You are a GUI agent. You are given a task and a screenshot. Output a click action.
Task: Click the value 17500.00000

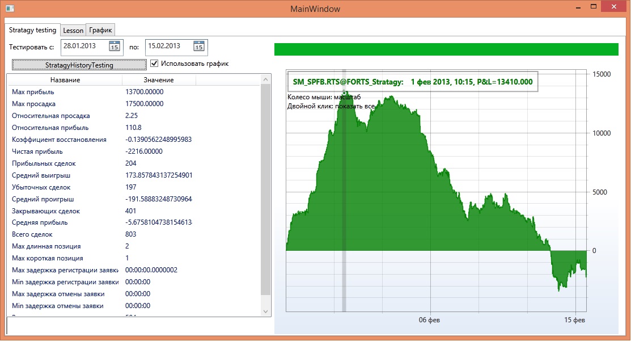click(x=145, y=104)
